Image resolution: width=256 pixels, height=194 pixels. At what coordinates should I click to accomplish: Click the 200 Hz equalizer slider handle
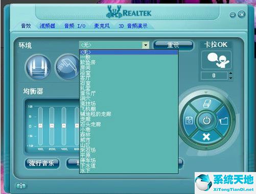(x=52, y=126)
